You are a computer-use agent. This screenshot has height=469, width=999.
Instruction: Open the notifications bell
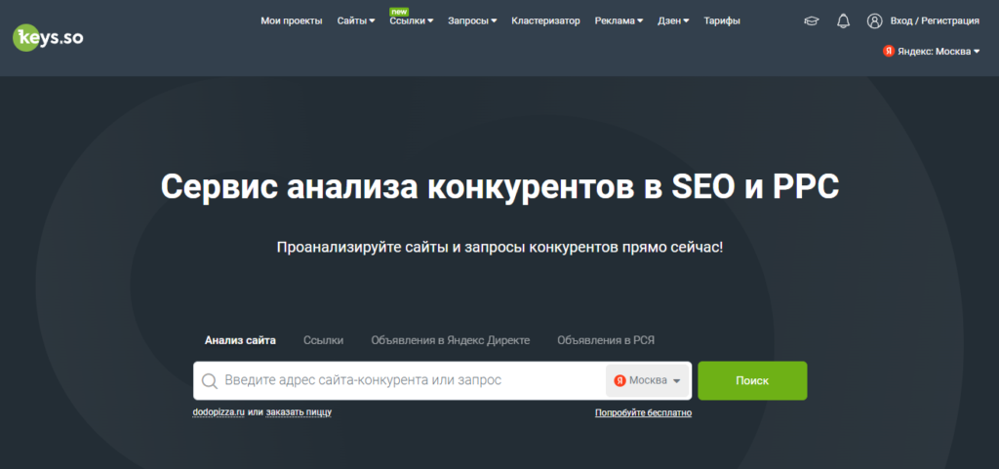pos(844,21)
